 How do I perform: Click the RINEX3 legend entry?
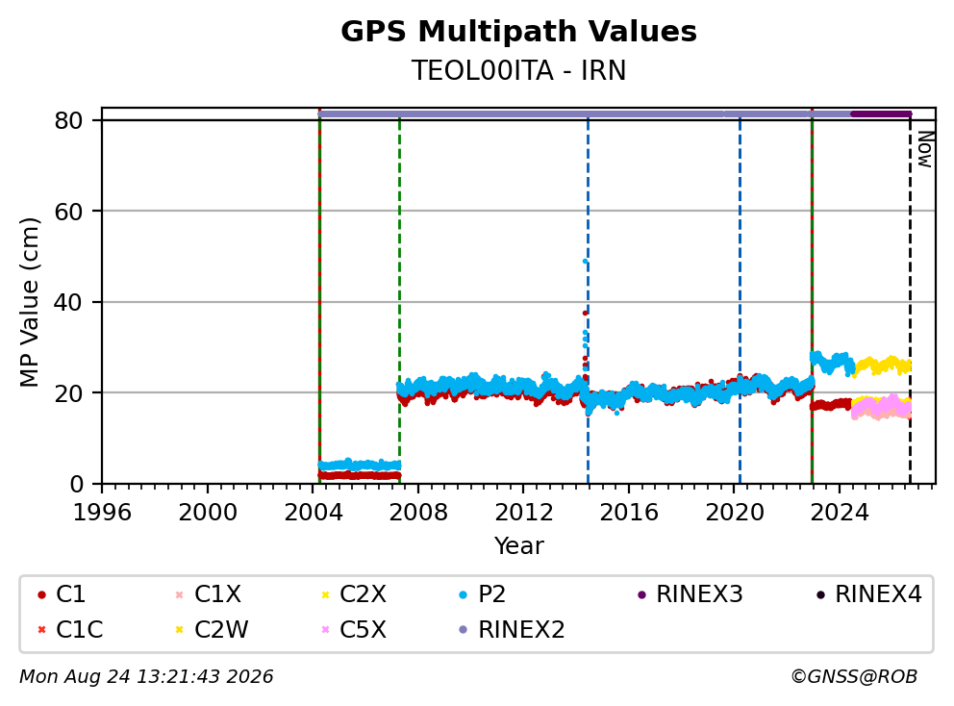(x=690, y=594)
